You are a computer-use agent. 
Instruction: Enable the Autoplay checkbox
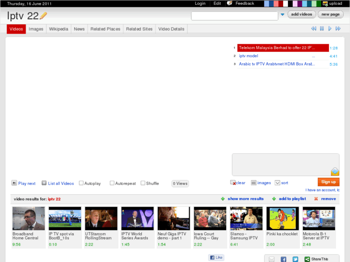tap(81, 183)
